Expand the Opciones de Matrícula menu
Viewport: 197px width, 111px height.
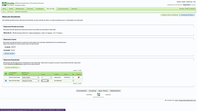tap(12, 68)
